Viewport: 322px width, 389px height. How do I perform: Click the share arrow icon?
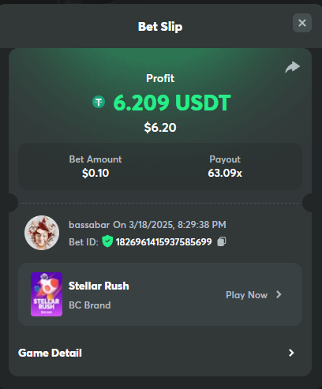point(292,67)
